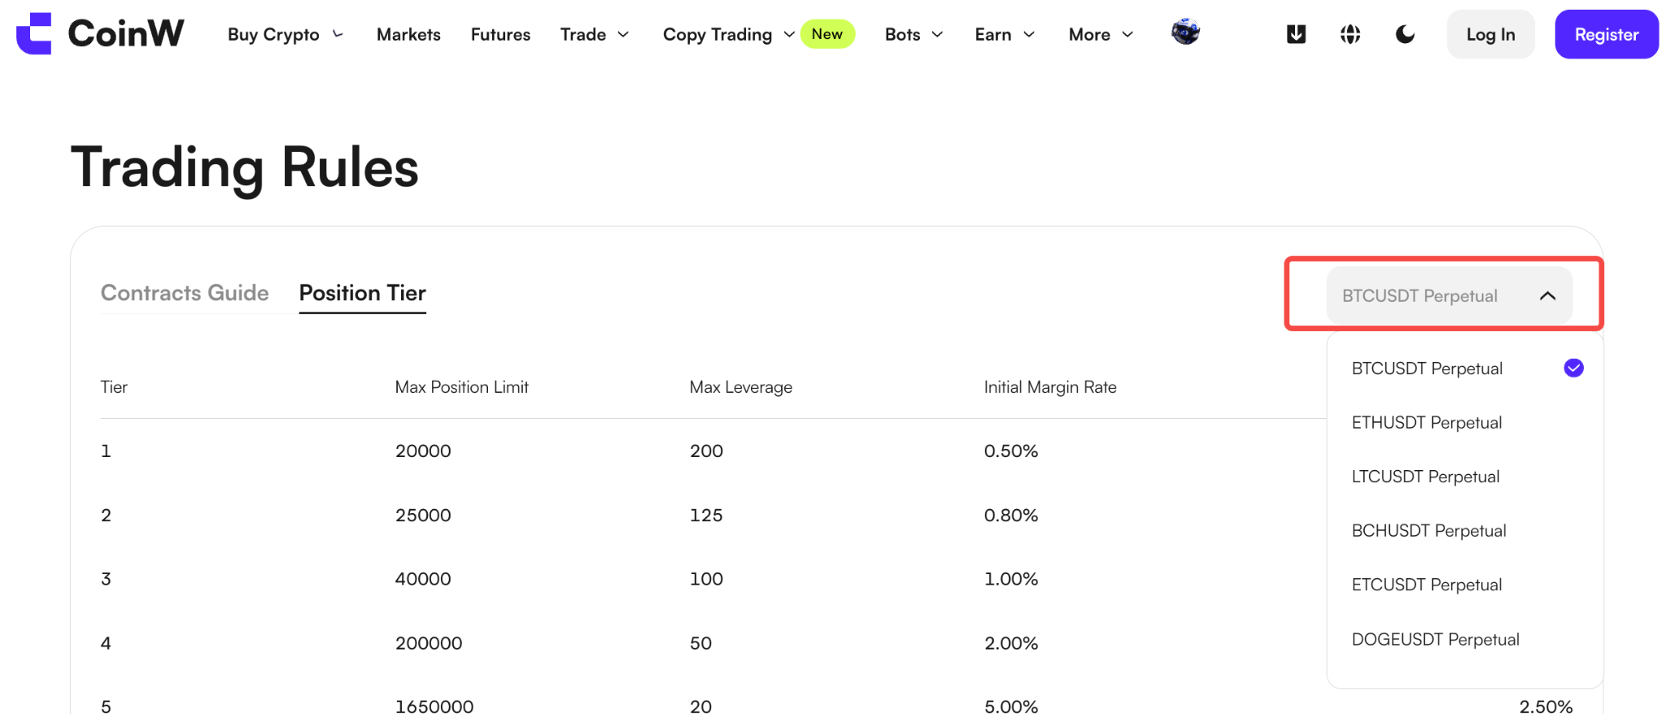1666x714 pixels.
Task: Open the language globe icon
Action: [x=1350, y=34]
